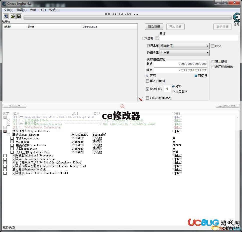
Task: Click the open folder toolbar icon
Action: (13, 16)
